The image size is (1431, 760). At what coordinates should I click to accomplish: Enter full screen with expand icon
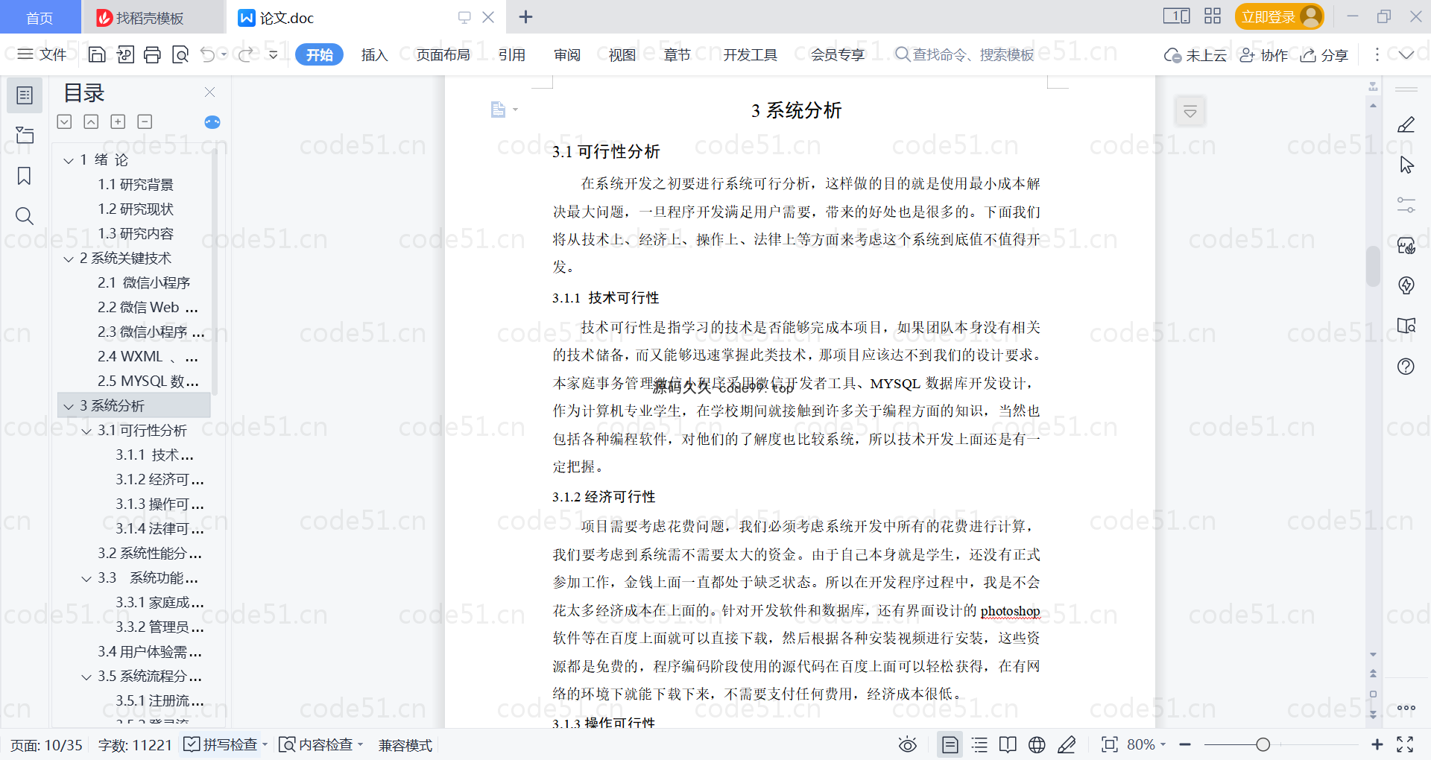1405,744
